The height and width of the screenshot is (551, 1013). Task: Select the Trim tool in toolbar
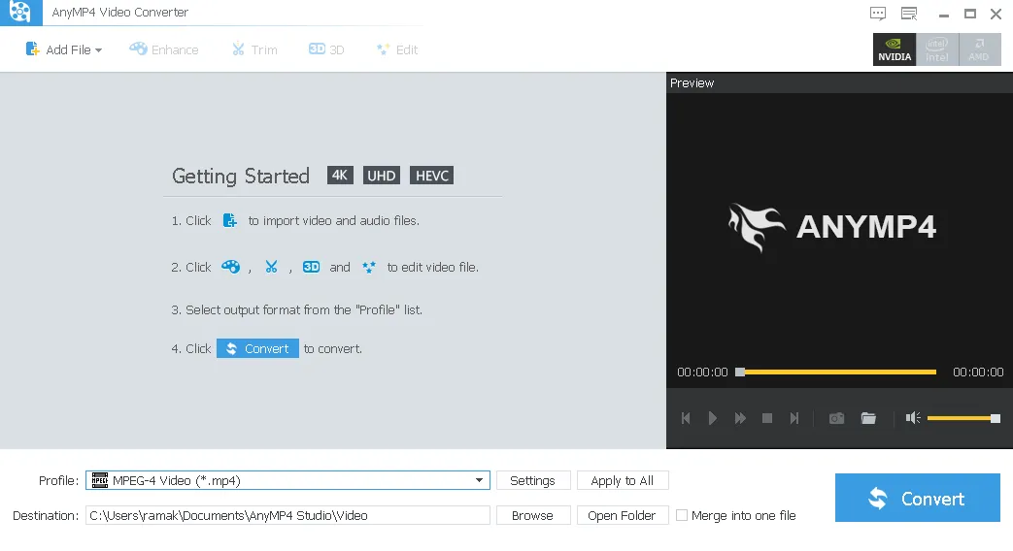(253, 49)
